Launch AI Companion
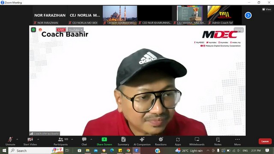This screenshot has height=154, width=274. pyautogui.click(x=142, y=141)
